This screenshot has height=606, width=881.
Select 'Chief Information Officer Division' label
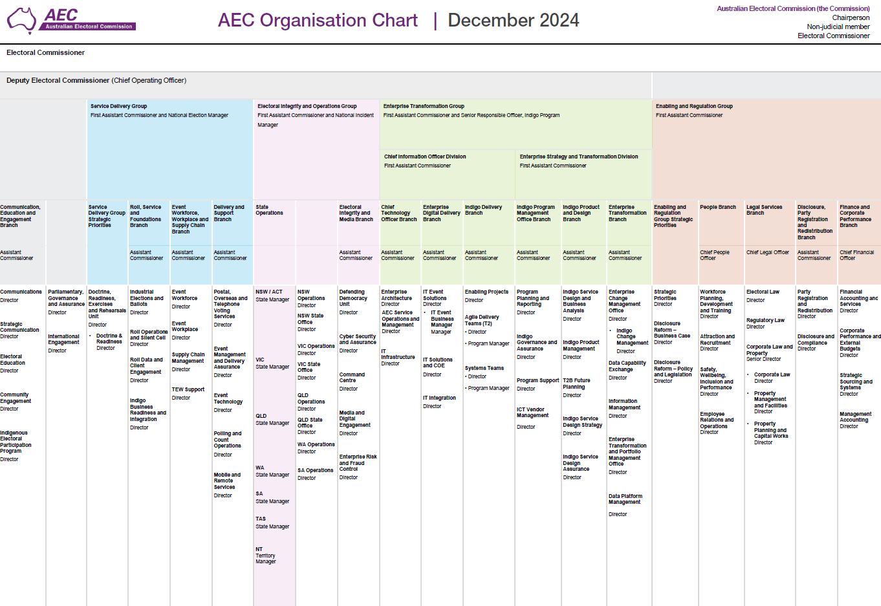[425, 157]
